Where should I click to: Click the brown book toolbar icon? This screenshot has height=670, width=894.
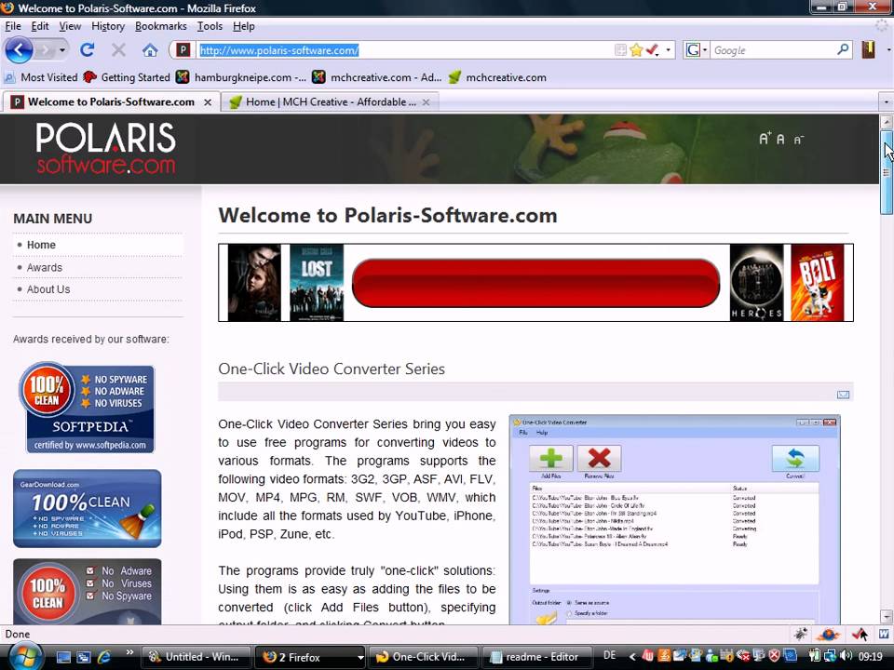coord(868,50)
